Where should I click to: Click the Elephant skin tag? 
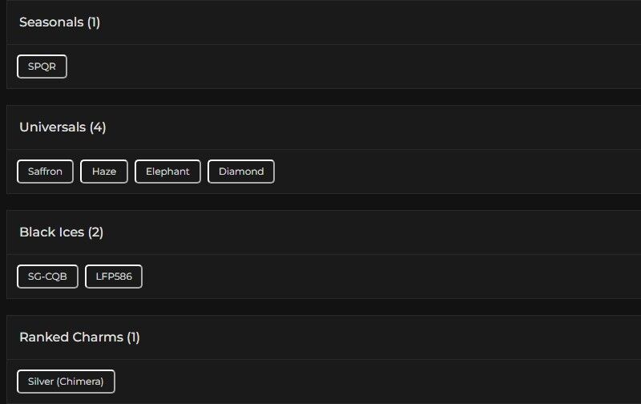coord(167,172)
